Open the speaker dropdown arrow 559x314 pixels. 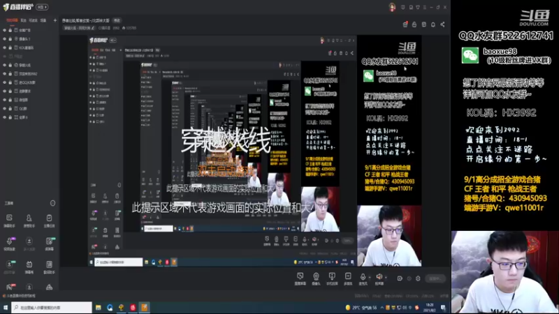point(386,277)
